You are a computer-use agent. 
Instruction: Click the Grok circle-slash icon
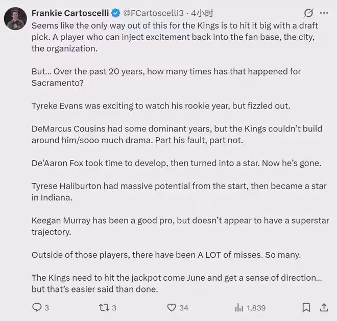pyautogui.click(x=308, y=13)
